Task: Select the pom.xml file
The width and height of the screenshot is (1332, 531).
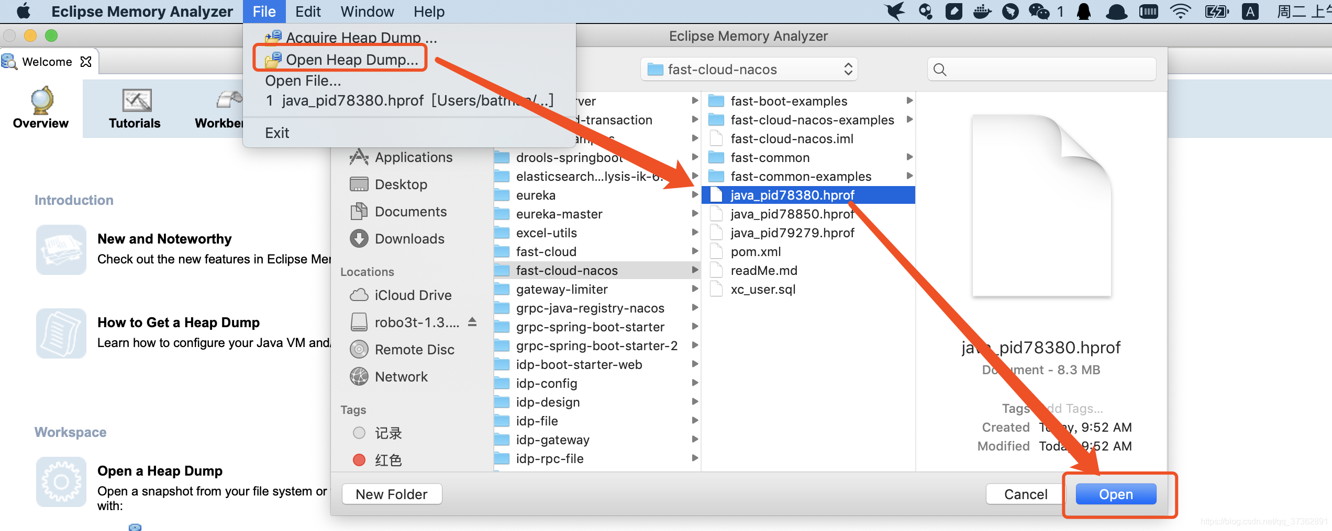Action: [808, 251]
